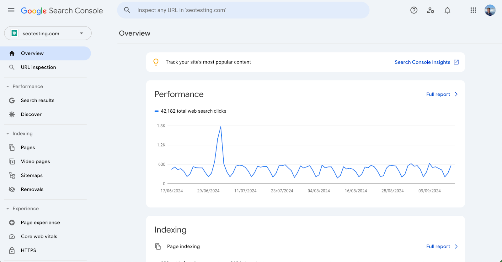
Task: Open the Help icon
Action: pyautogui.click(x=414, y=10)
